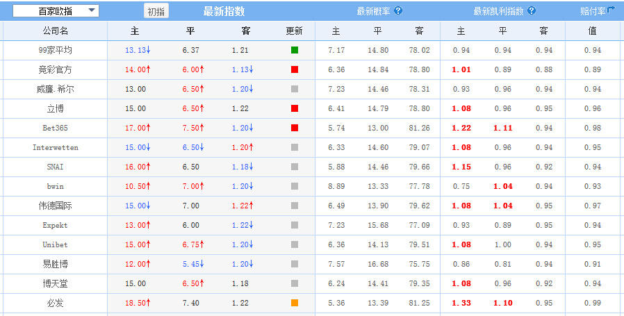Click the Unibet company name
Image resolution: width=624 pixels, height=316 pixels.
(x=55, y=245)
